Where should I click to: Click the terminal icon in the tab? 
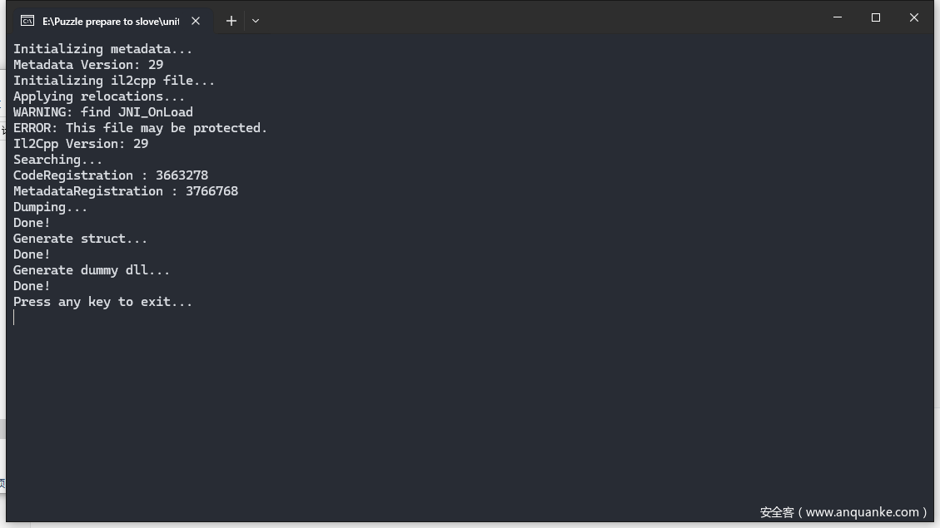(x=27, y=21)
